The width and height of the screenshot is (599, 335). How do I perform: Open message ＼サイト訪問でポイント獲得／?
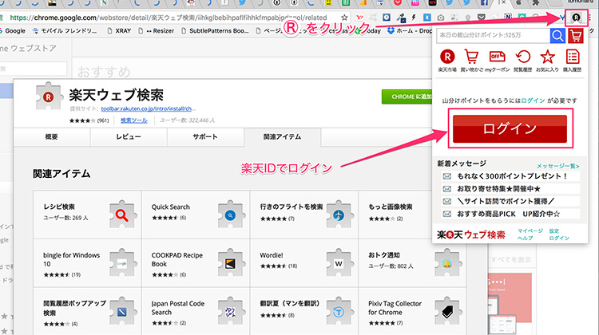pos(510,201)
